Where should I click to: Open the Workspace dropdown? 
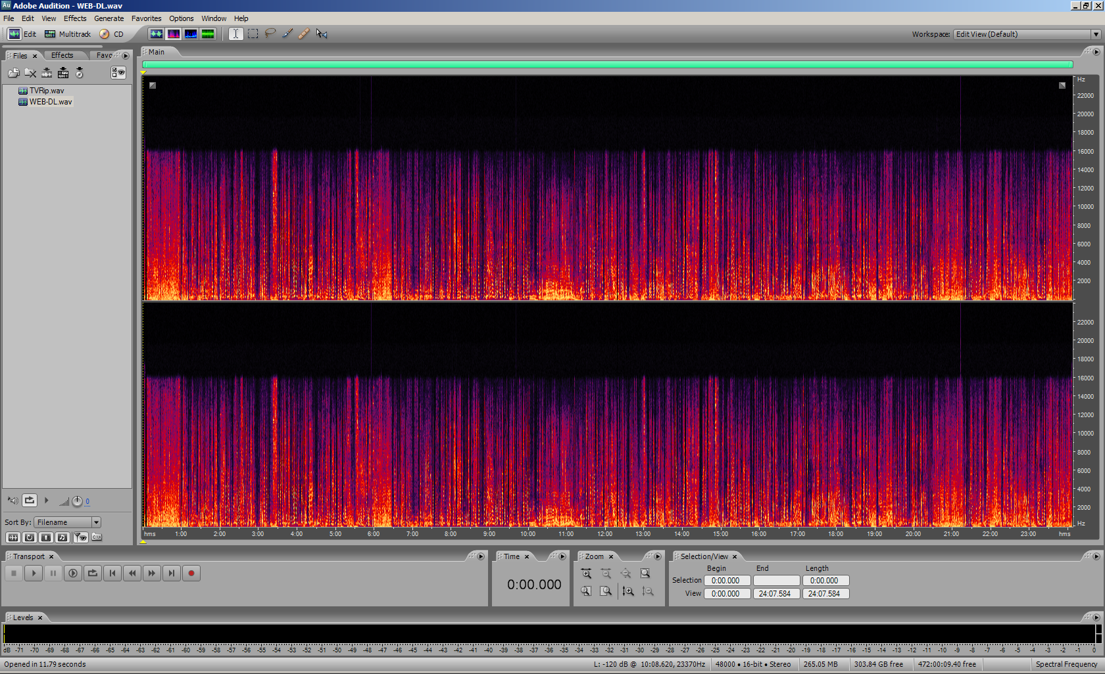pyautogui.click(x=1027, y=34)
